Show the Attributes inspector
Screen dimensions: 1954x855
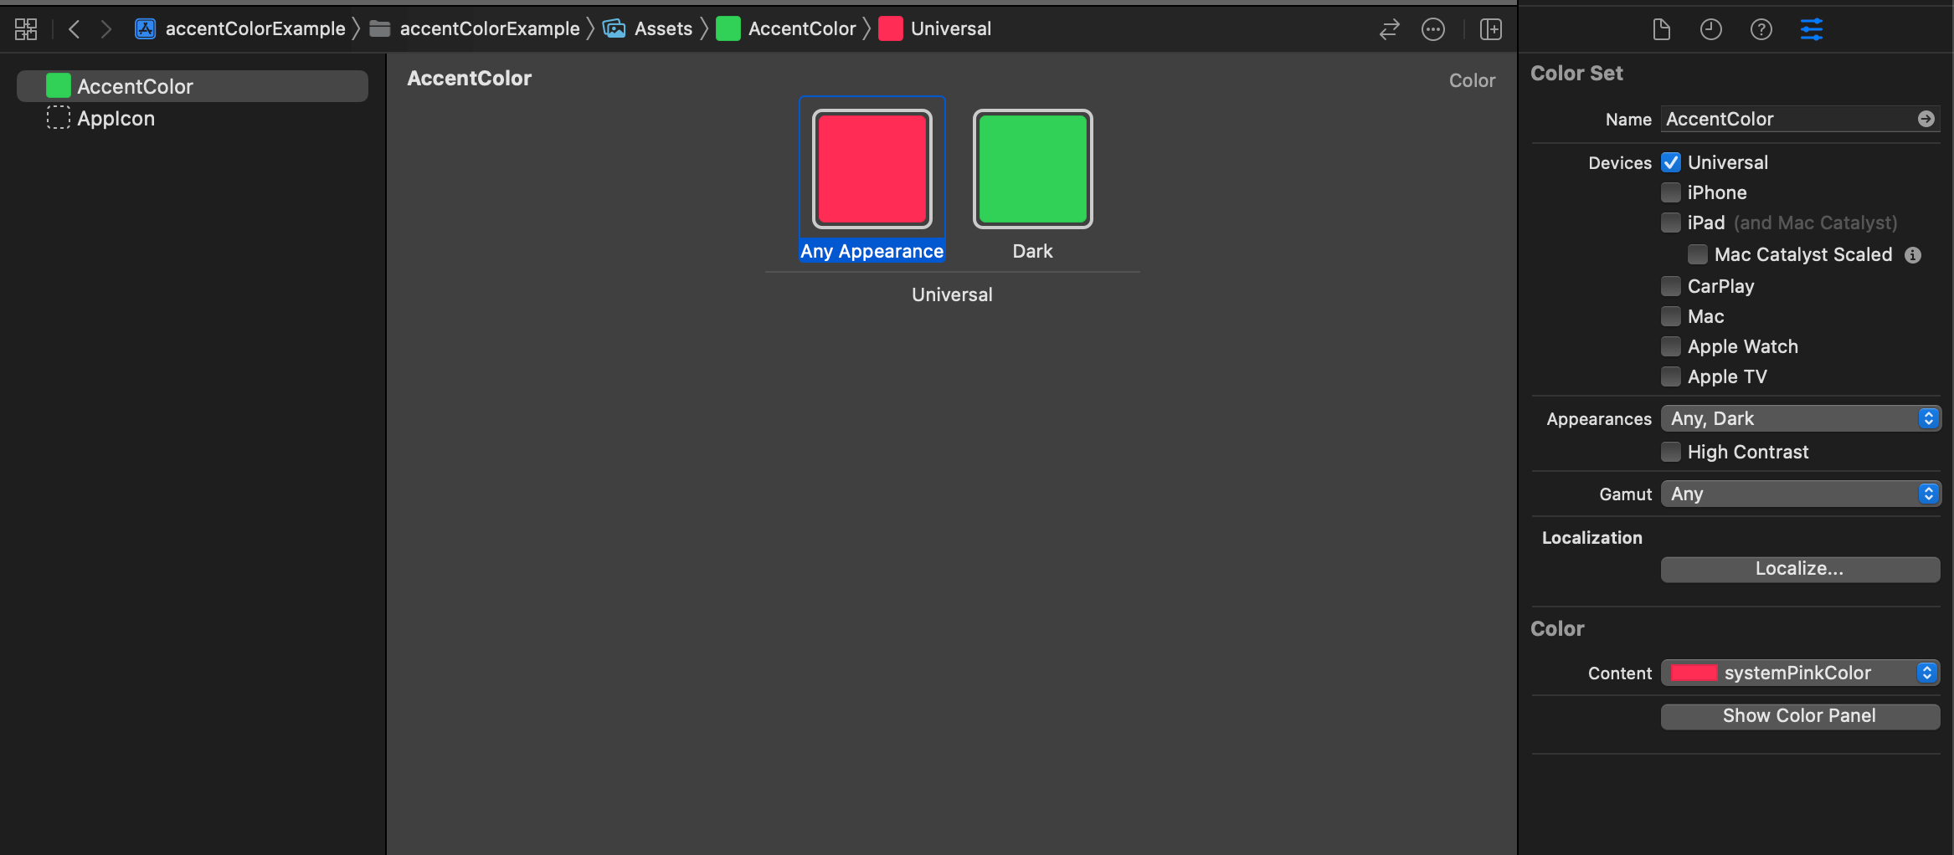1812,29
